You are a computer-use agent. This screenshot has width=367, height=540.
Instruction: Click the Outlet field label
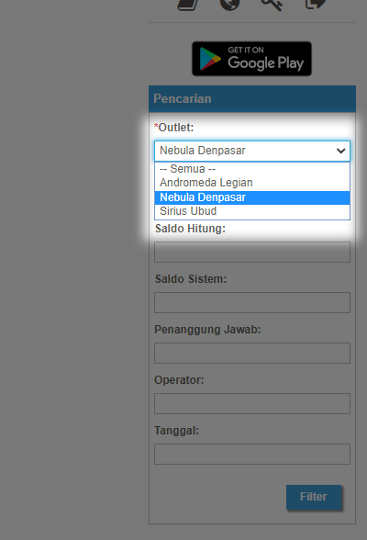[x=174, y=128]
